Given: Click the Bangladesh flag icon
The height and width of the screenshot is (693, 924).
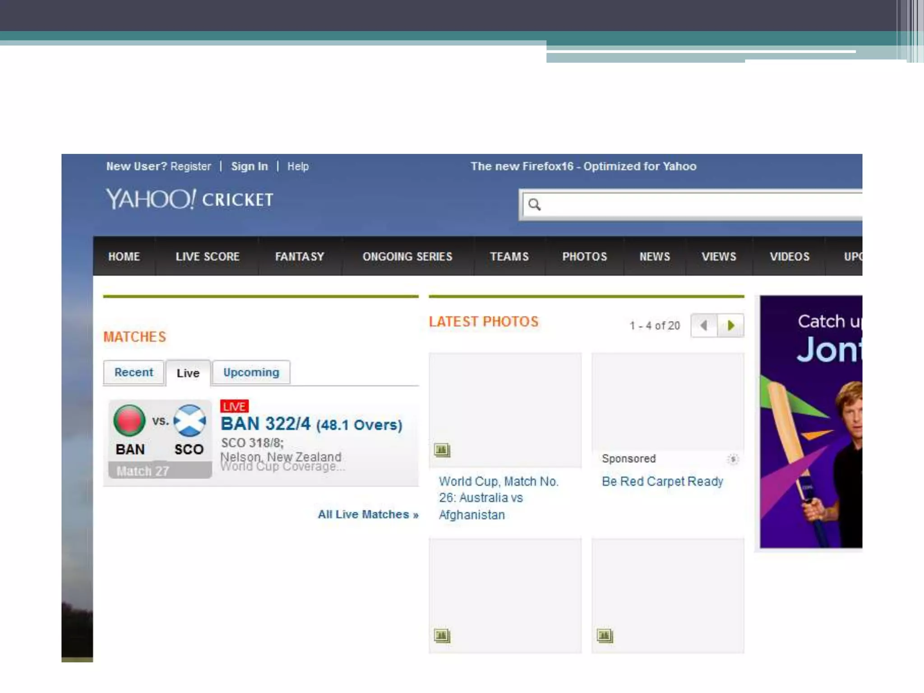Looking at the screenshot, I should pos(129,420).
